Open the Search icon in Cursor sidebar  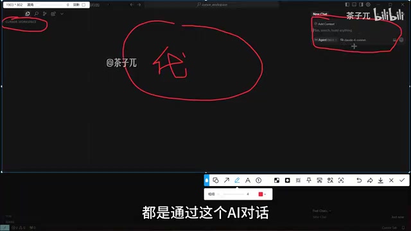(x=37, y=13)
